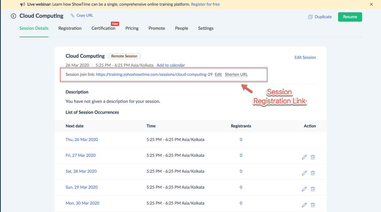Image resolution: width=381 pixels, height=212 pixels.
Task: Close the live webinar banner
Action: click(371, 4)
